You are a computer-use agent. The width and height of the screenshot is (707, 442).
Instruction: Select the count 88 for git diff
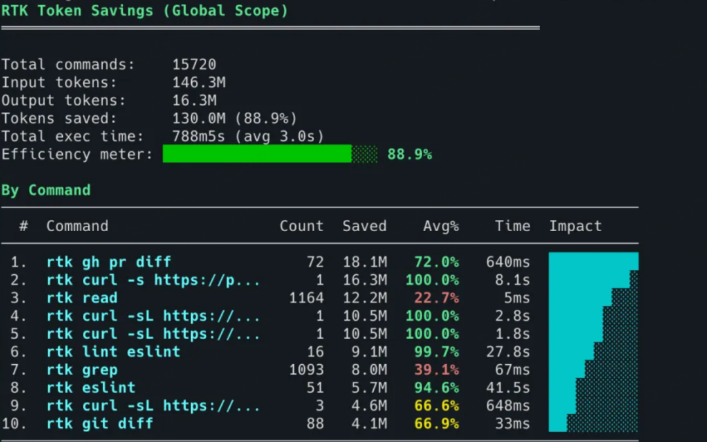(315, 424)
